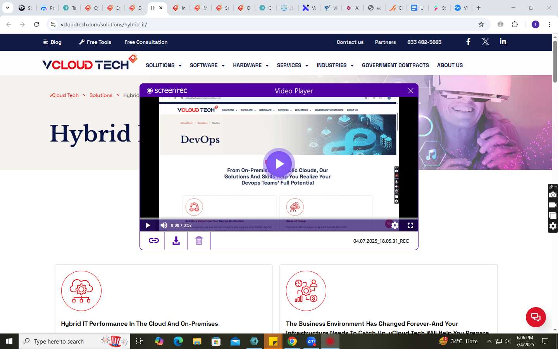The width and height of the screenshot is (558, 349).
Task: Expand the SERVICES menu
Action: (x=293, y=65)
